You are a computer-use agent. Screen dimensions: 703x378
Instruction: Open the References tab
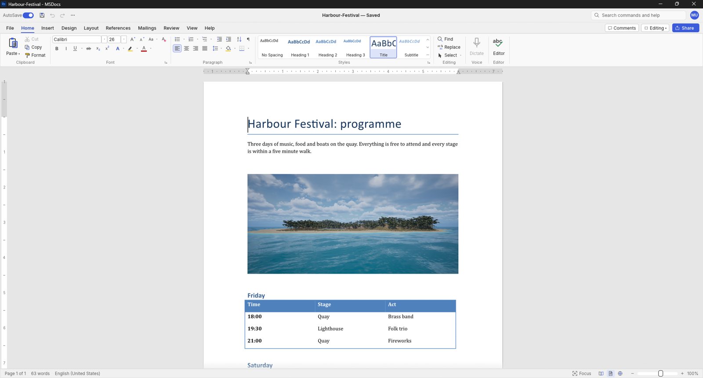point(118,28)
